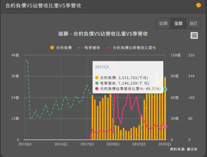Click the tooltip 合約負債佔季營收比重%: 49.7(%) line
207x157 pixels.
click(x=128, y=89)
